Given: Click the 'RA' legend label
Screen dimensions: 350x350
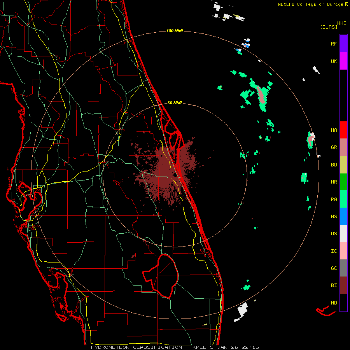Looking at the screenshot, I should click(334, 199).
